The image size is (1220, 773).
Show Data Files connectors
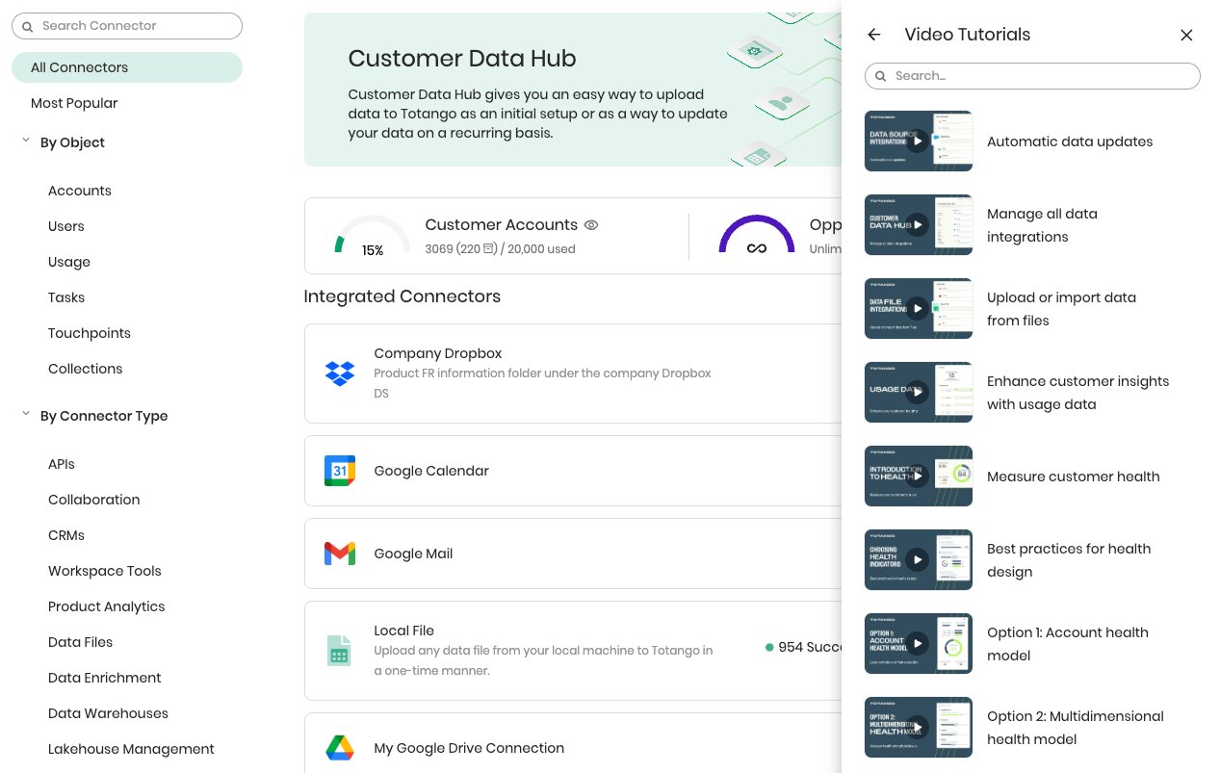[x=81, y=642]
